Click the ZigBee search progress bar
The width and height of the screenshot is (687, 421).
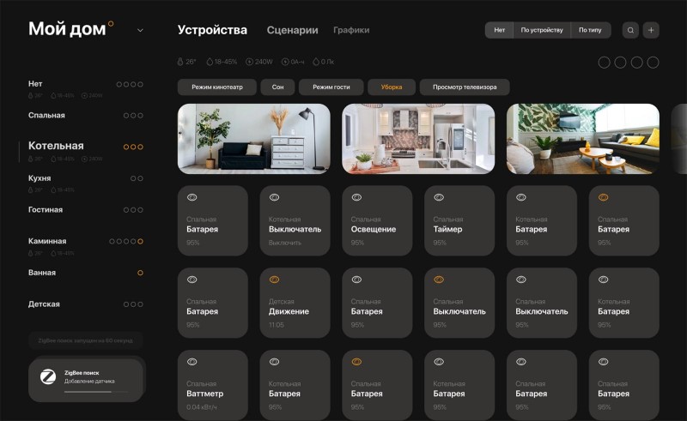(x=96, y=392)
